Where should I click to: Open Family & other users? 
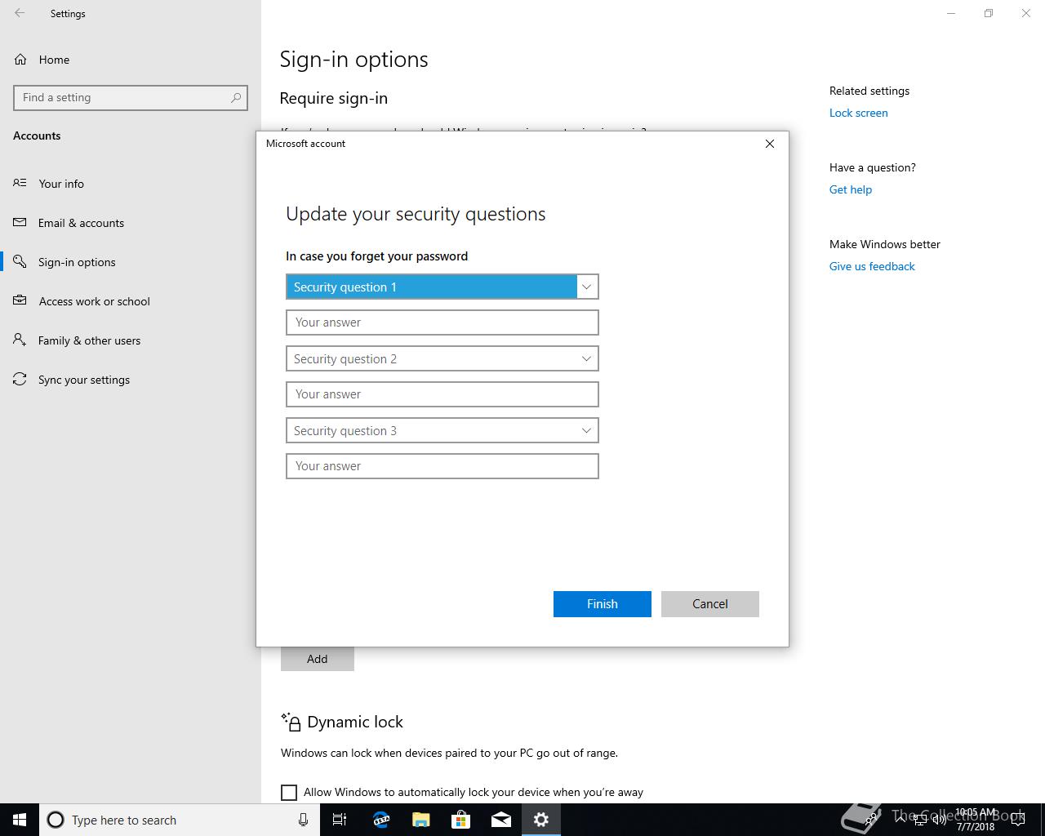[131, 340]
